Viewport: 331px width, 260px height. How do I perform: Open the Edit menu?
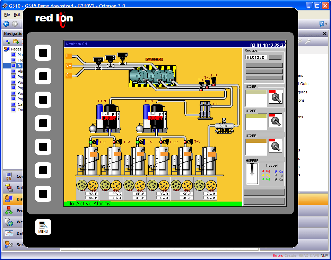[17, 15]
